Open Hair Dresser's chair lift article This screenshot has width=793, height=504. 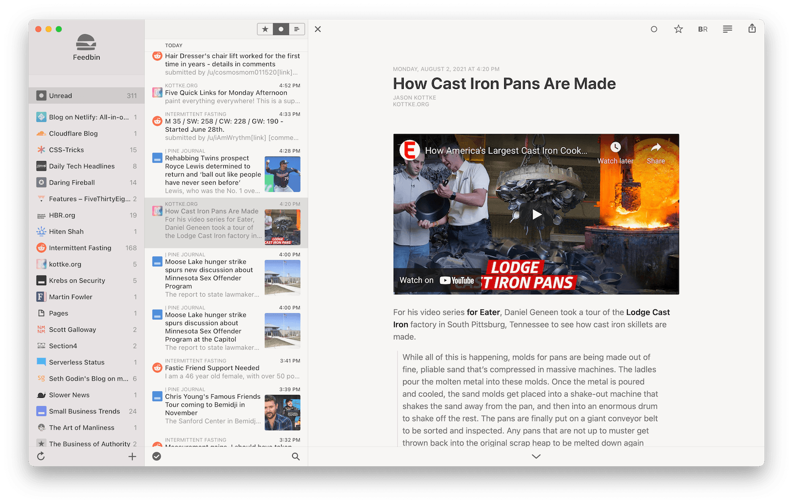pos(226,64)
